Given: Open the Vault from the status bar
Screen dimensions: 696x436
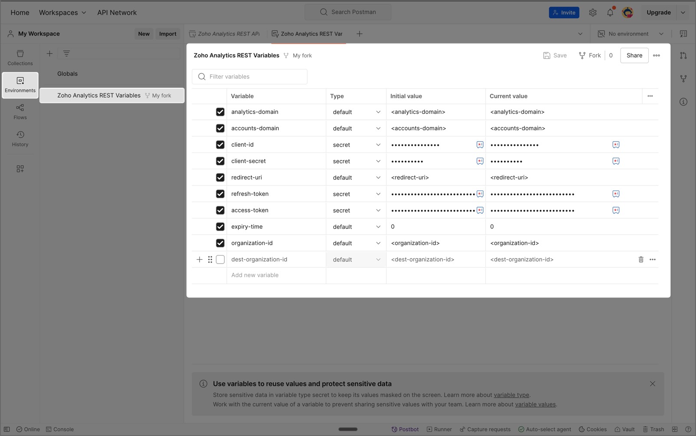Looking at the screenshot, I should (624, 429).
